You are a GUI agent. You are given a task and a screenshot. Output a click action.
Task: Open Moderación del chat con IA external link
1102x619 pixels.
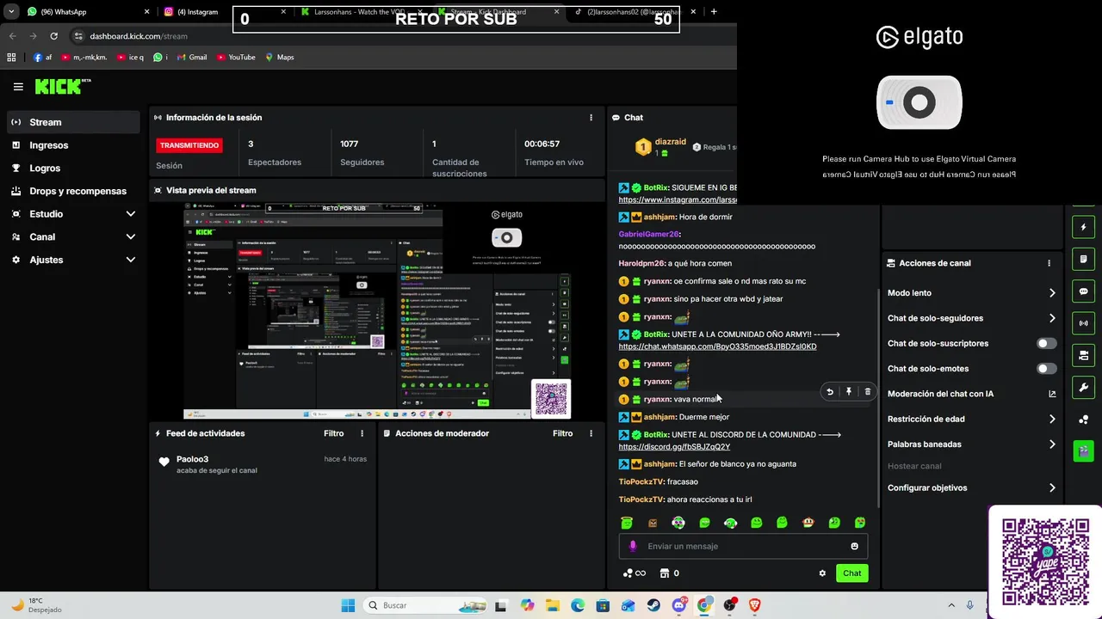click(1052, 394)
